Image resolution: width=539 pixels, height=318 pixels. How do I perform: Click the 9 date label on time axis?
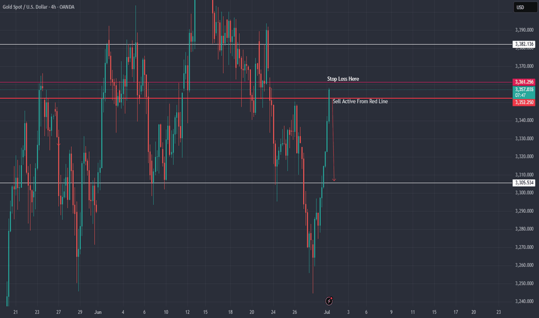(391, 312)
